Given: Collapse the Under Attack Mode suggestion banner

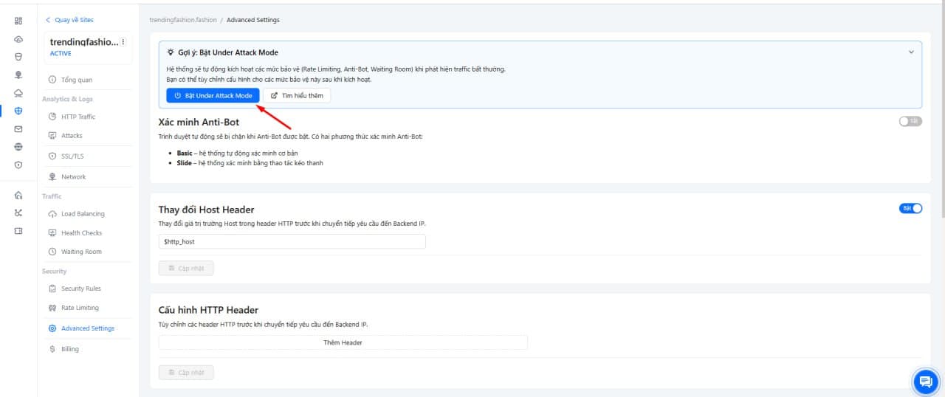Looking at the screenshot, I should [911, 52].
